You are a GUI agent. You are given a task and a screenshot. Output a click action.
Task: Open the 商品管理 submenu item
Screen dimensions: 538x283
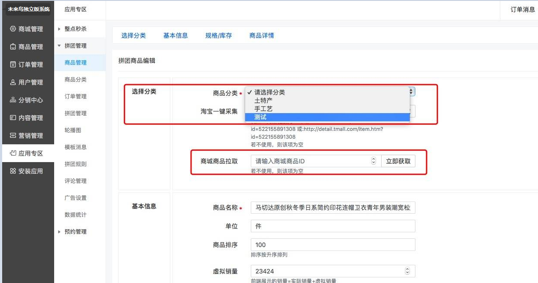75,62
